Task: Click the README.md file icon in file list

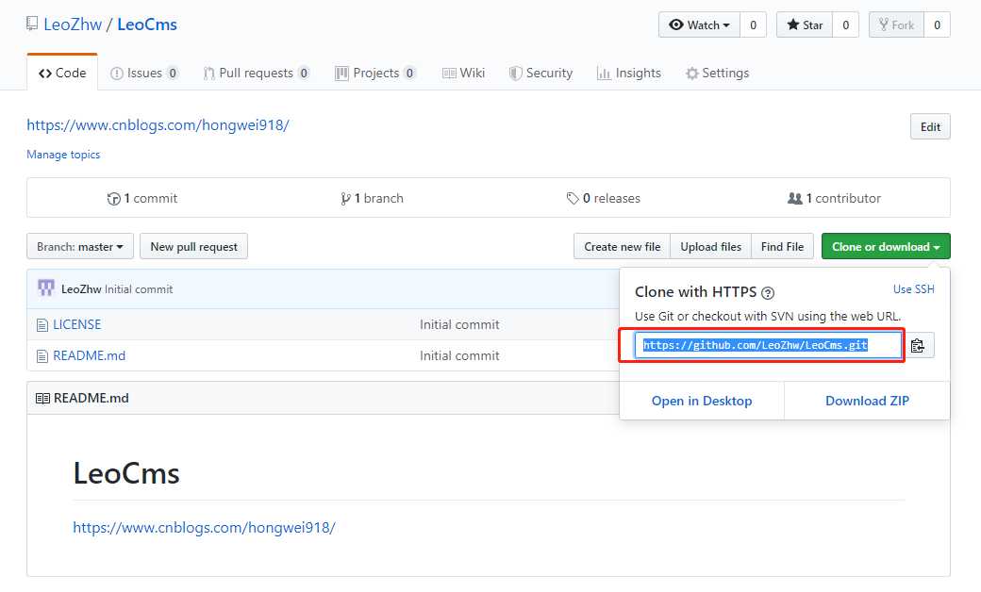Action: [x=42, y=356]
